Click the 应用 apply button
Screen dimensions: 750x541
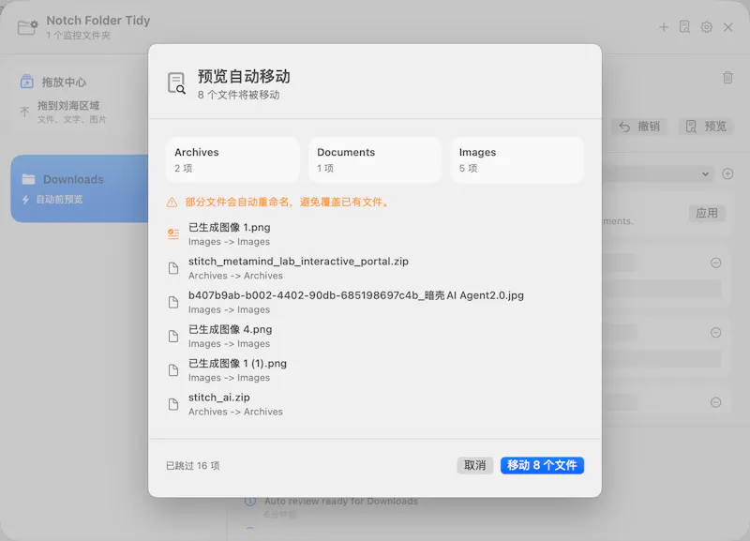(707, 213)
